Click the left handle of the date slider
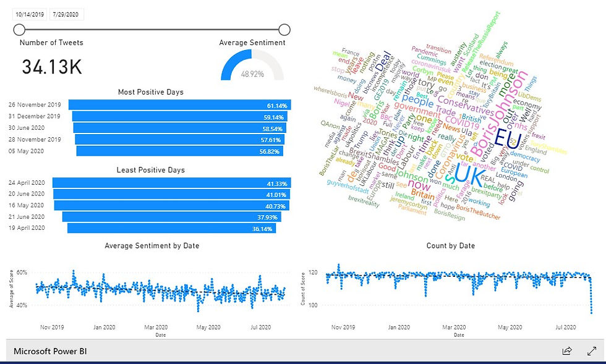Viewport: 606px width, 364px height. coord(19,30)
